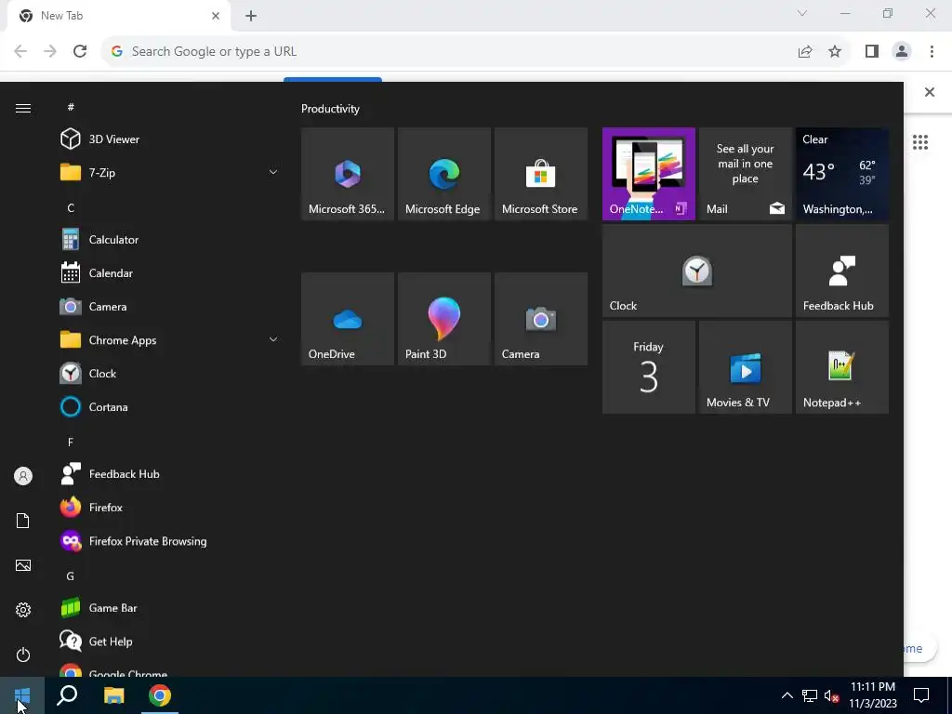This screenshot has width=952, height=714.
Task: Launch Cortana from the app list
Action: point(170,407)
